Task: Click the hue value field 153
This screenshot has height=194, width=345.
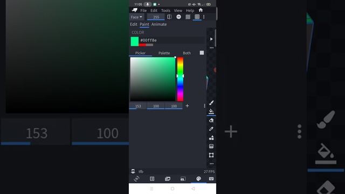Action: [138, 106]
